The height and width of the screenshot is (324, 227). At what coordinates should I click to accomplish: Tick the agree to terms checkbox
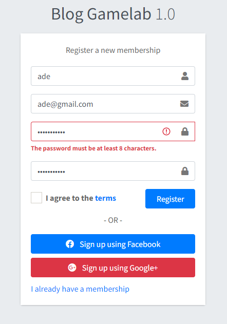pos(36,198)
